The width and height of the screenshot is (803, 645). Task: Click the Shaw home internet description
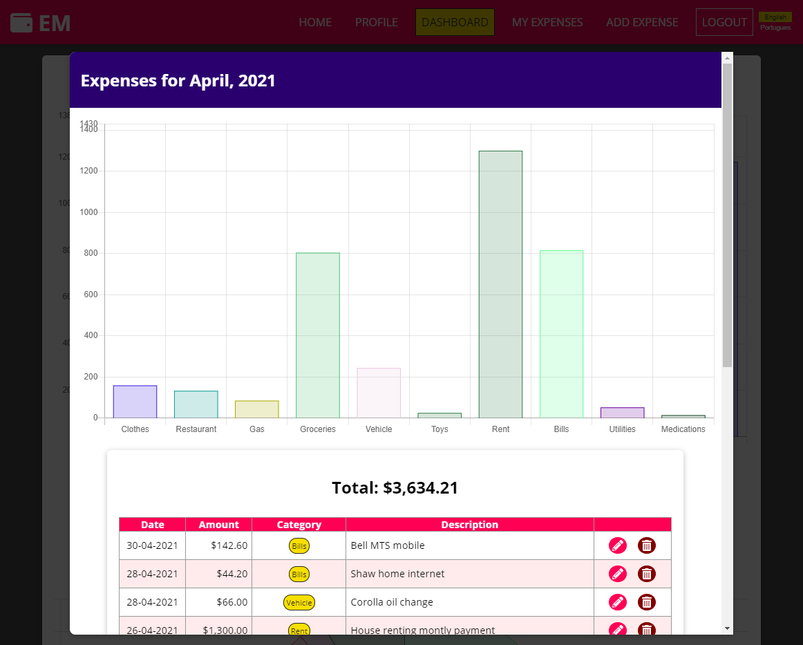(397, 574)
